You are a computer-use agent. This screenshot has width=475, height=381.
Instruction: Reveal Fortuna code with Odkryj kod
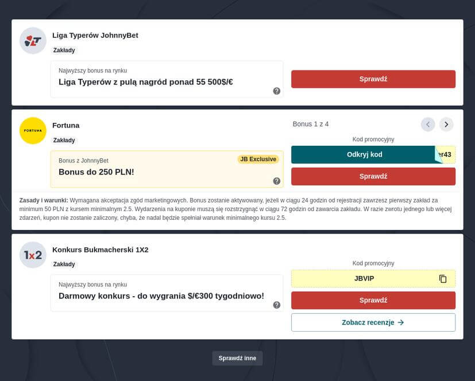364,155
